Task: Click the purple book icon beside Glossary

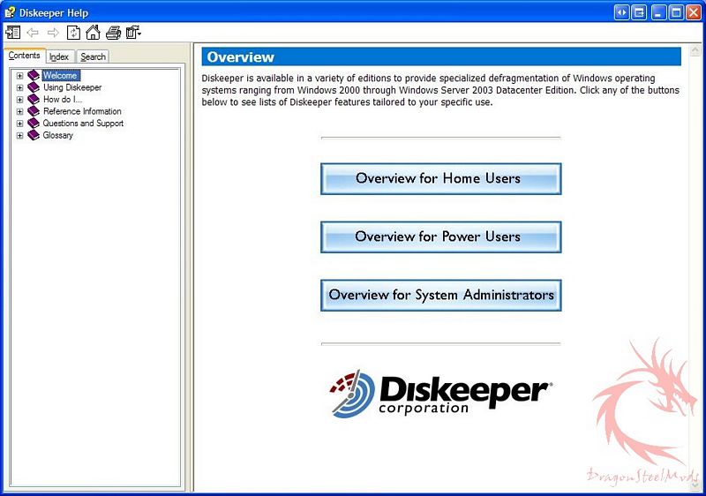Action: point(34,135)
